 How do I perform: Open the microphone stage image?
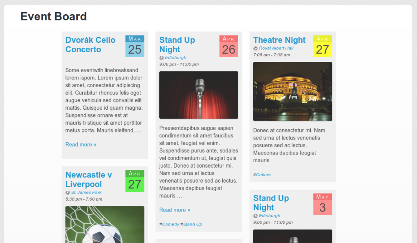coord(199,95)
